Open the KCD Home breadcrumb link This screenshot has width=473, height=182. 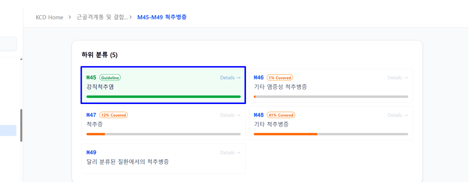click(49, 17)
